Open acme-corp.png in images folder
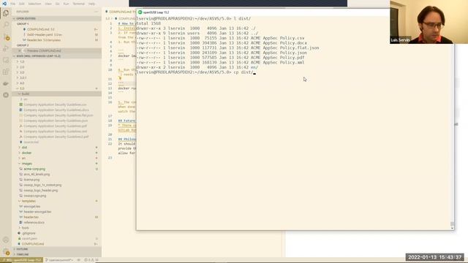 click(x=57, y=169)
